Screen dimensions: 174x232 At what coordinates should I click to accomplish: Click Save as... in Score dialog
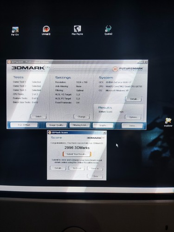95,168
